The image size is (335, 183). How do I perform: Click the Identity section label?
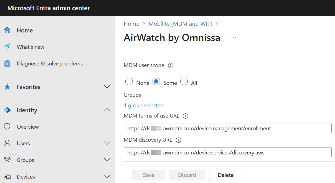[x=27, y=110]
